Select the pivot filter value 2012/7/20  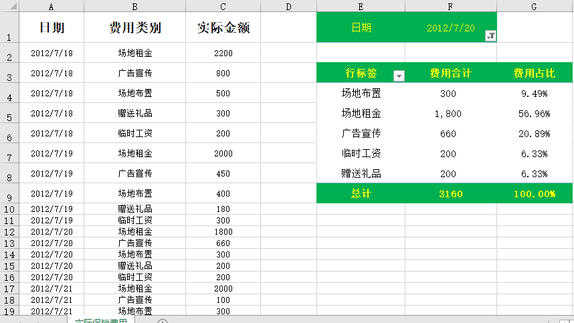pyautogui.click(x=450, y=28)
